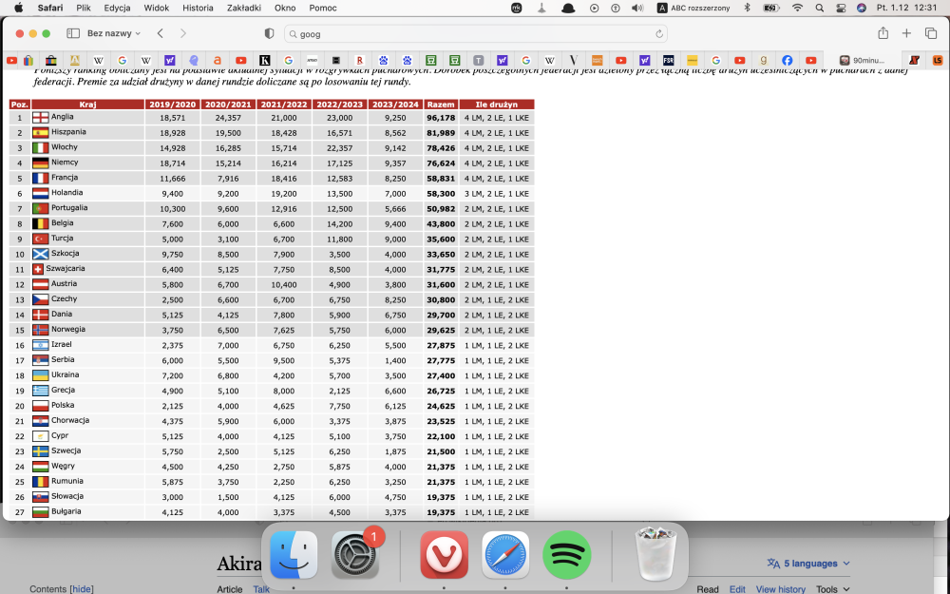This screenshot has width=950, height=594.
Task: Toggle the Safari sidebar button
Action: coord(72,33)
